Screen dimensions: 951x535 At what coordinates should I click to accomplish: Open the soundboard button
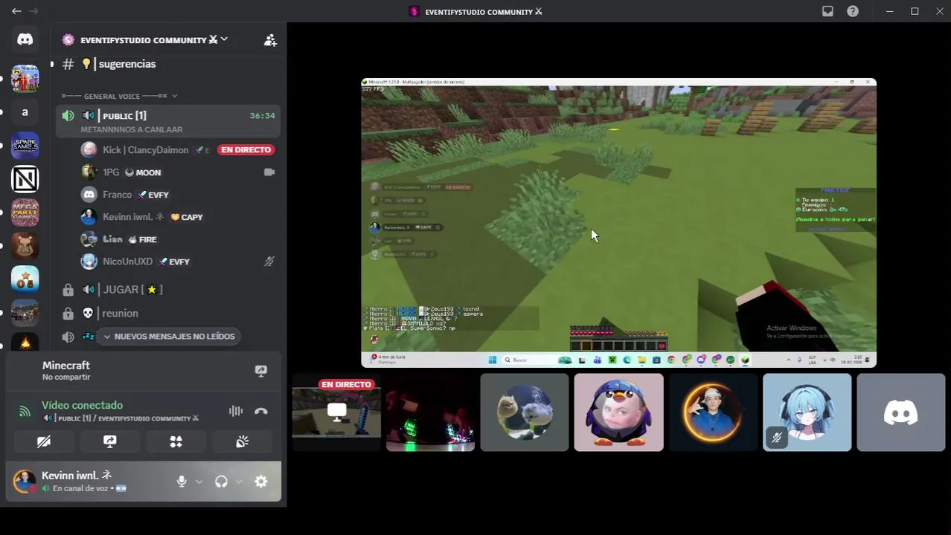click(243, 441)
